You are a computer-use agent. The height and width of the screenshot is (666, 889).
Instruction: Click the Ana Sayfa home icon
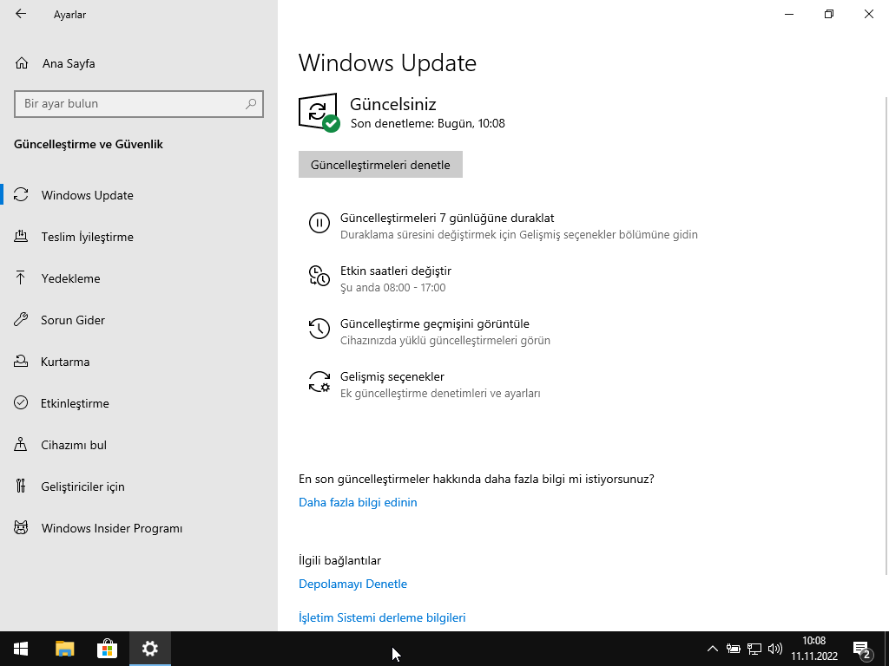pos(22,62)
